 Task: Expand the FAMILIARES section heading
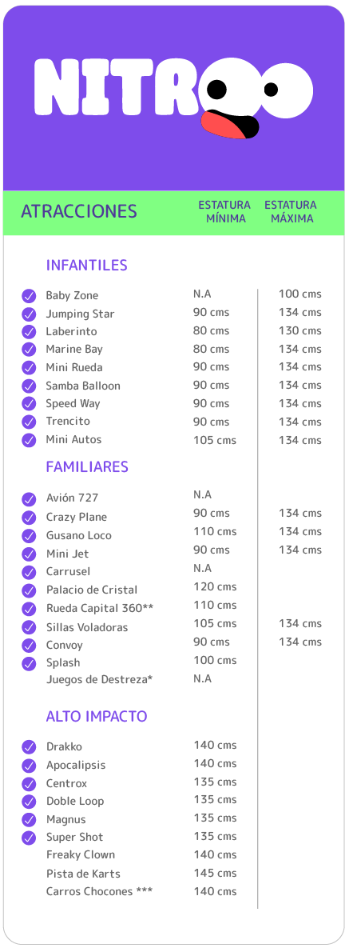tap(87, 466)
